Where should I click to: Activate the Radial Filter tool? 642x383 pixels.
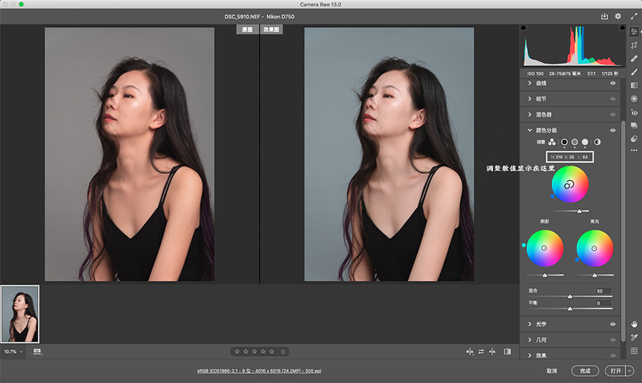pos(633,98)
